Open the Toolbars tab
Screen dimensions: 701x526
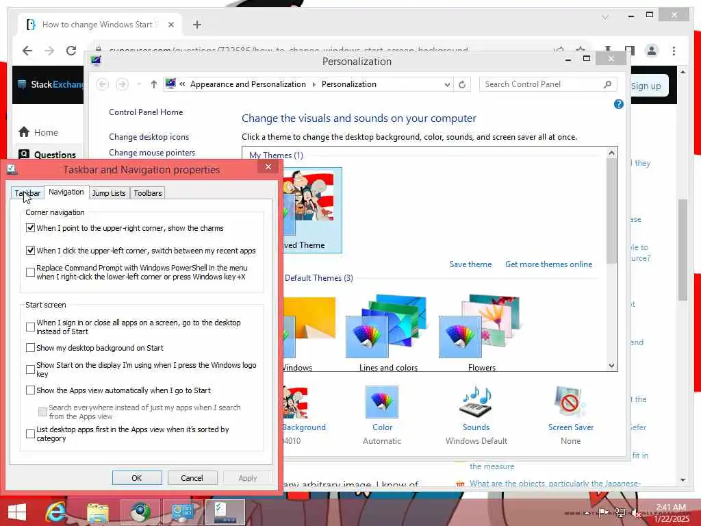pyautogui.click(x=148, y=193)
